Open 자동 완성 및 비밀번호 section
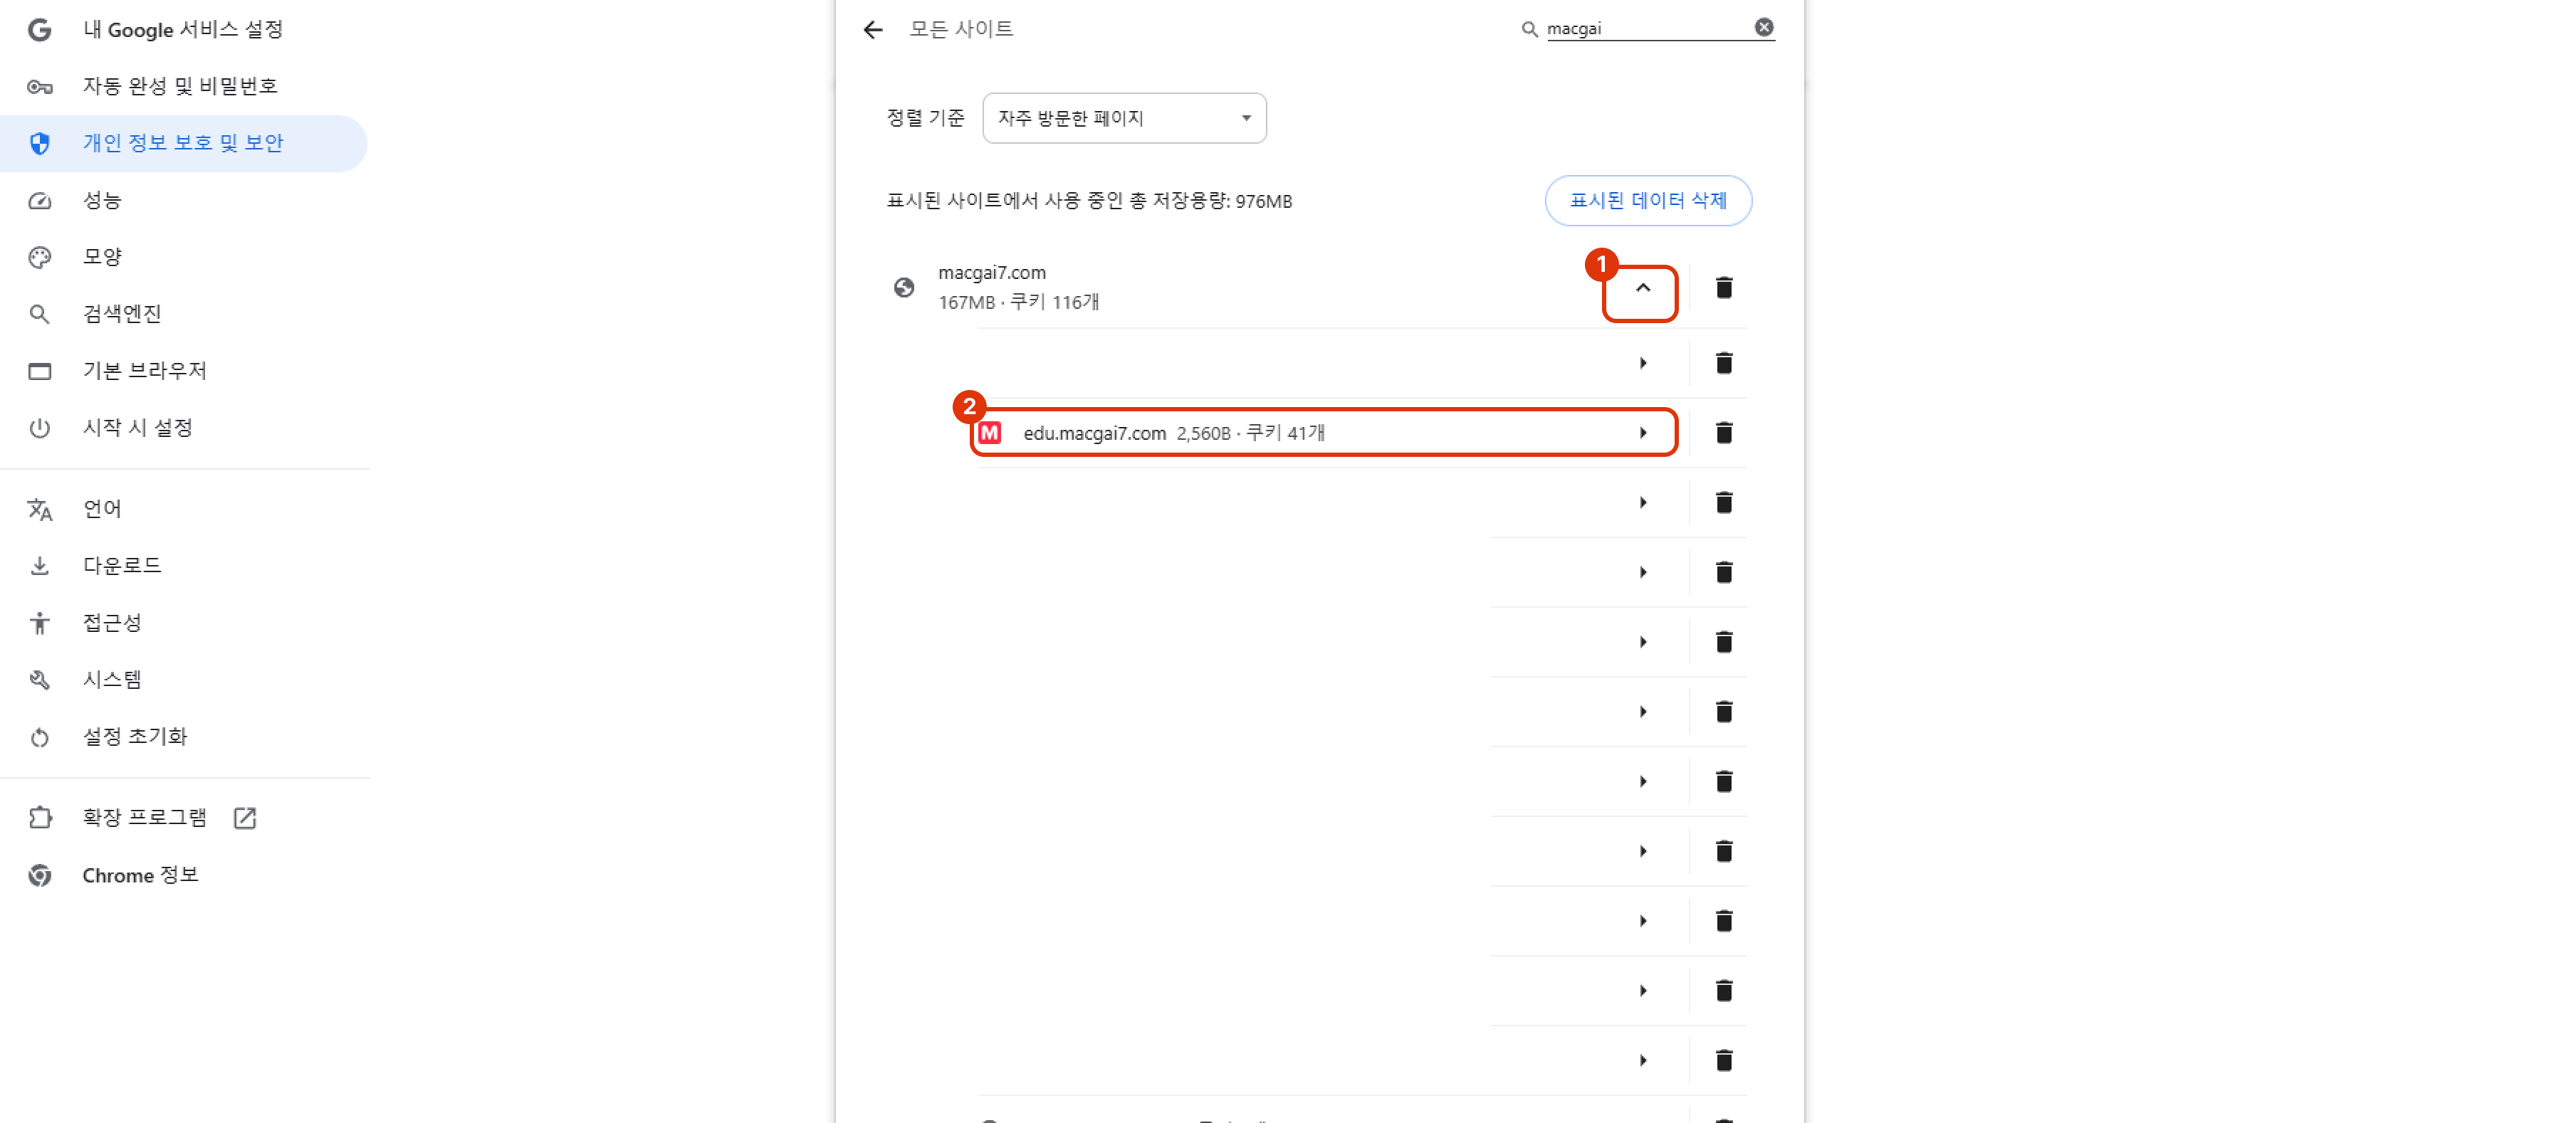This screenshot has height=1123, width=2576. point(180,86)
